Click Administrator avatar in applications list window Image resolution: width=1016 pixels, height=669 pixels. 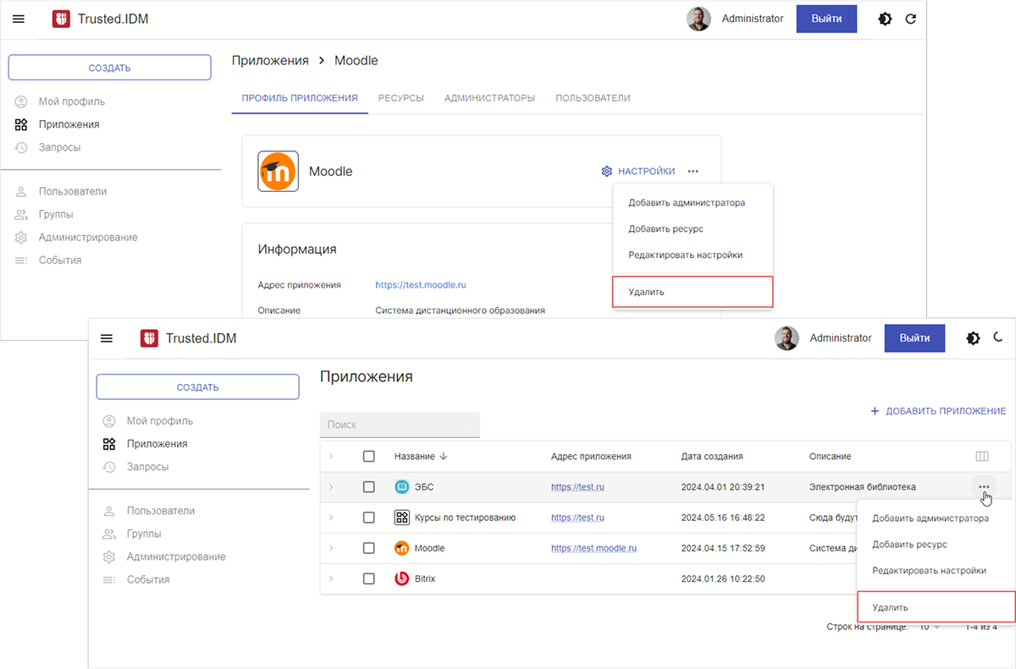[x=787, y=338]
